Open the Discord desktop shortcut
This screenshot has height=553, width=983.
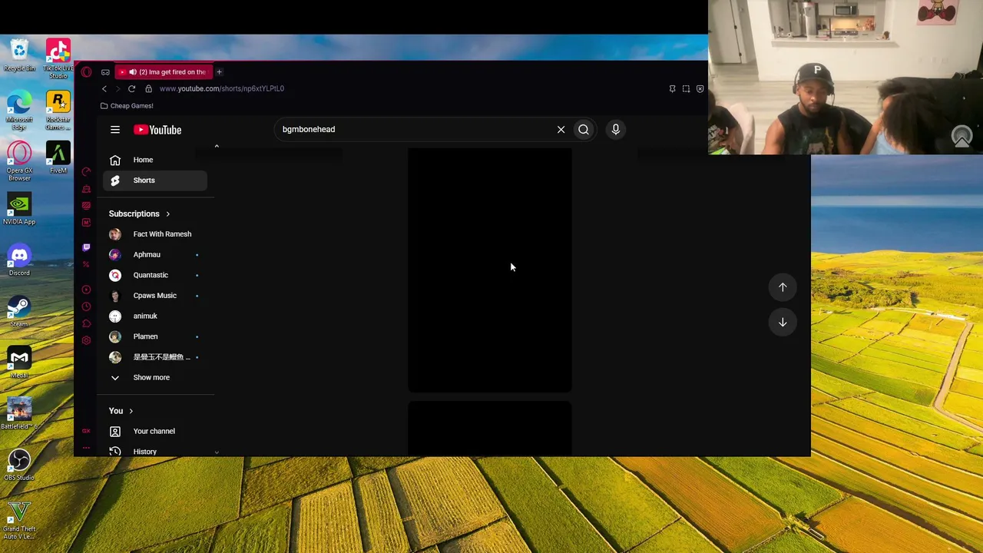click(x=19, y=260)
